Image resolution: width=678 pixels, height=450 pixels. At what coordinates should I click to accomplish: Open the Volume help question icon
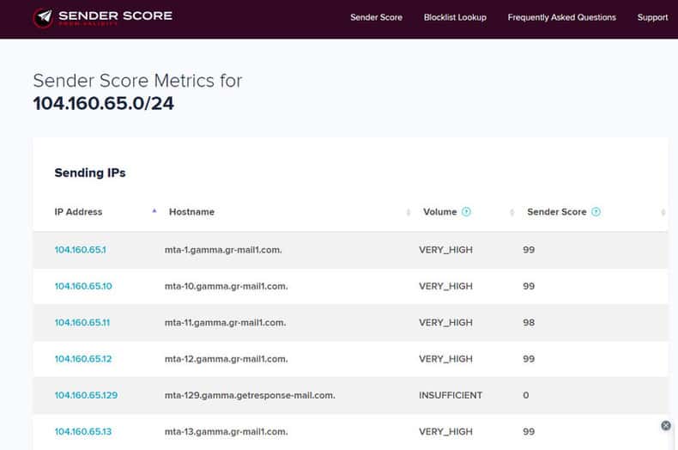coord(466,211)
